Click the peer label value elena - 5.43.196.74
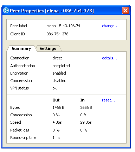 pyautogui.click(x=63, y=26)
